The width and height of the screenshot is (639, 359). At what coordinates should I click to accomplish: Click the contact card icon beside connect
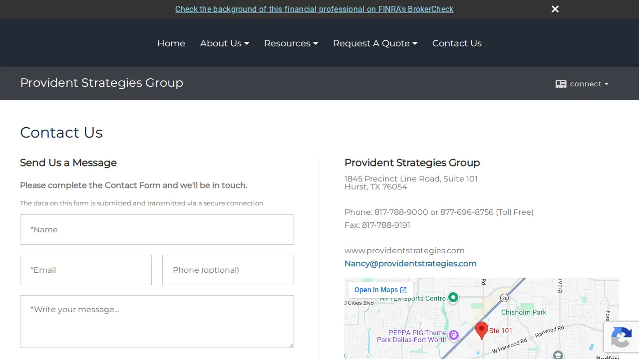[561, 84]
